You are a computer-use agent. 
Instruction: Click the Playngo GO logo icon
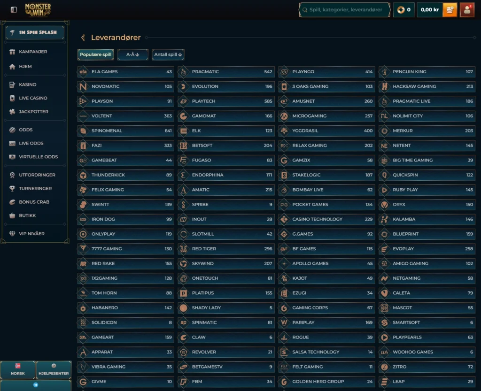pos(284,72)
